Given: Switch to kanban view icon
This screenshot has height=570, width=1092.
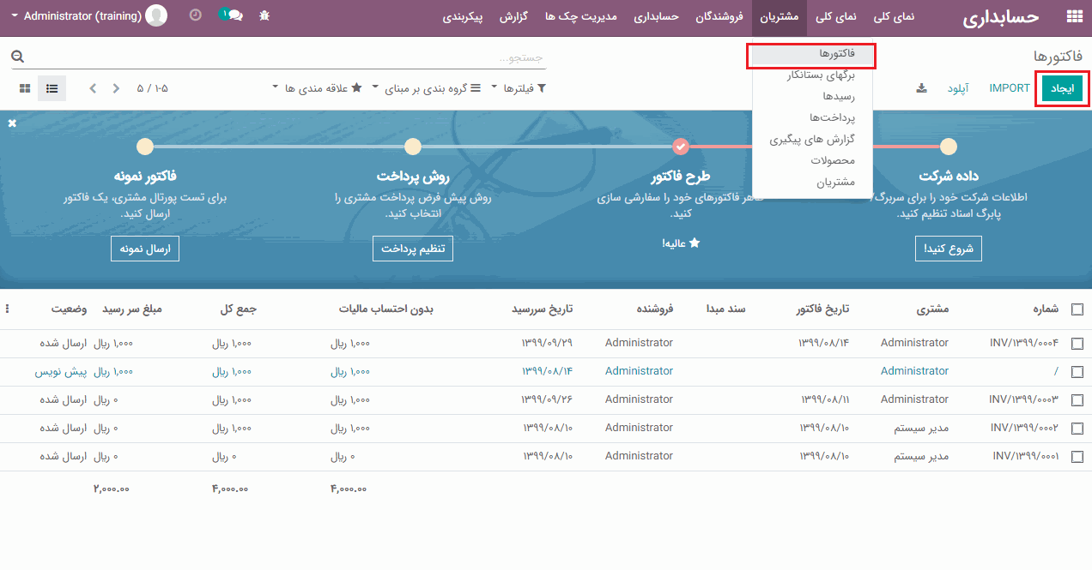Looking at the screenshot, I should 25,88.
